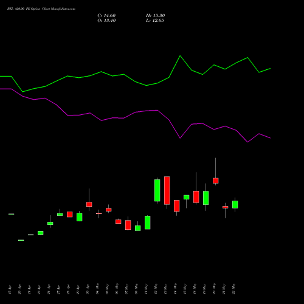
Task: Select the 30 Apr date label
Action: (x=88, y=289)
